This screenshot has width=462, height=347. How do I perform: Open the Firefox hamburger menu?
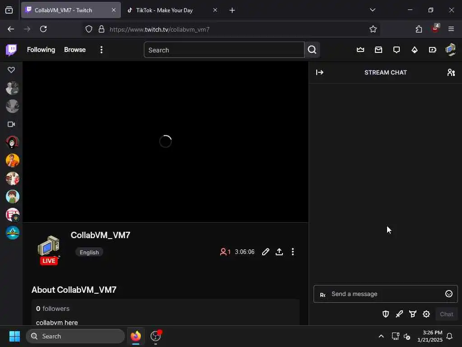[451, 29]
